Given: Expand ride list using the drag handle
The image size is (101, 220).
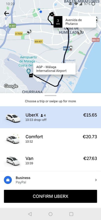Looking at the screenshot, I should click(x=50, y=95).
